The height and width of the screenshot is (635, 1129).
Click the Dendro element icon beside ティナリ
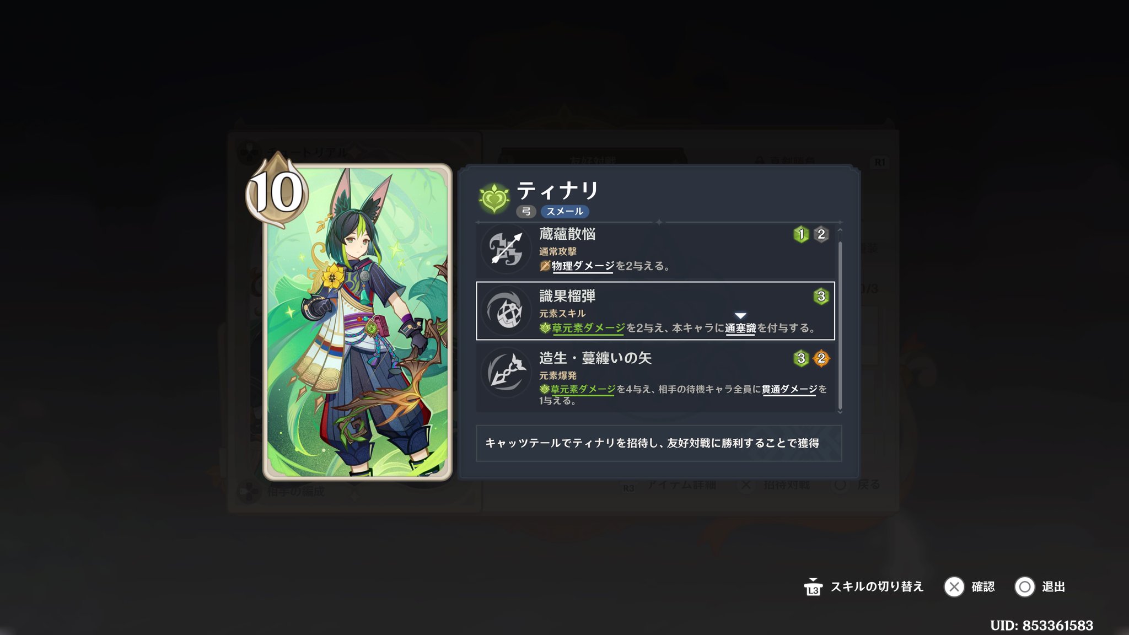pos(494,198)
